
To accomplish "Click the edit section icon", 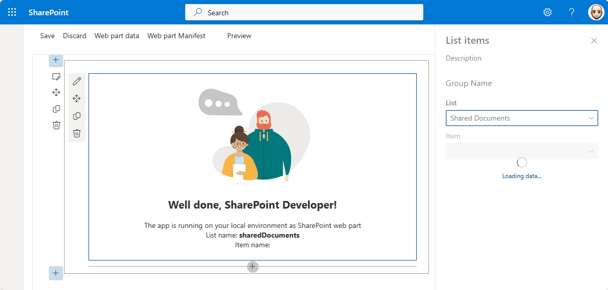I will [56, 76].
